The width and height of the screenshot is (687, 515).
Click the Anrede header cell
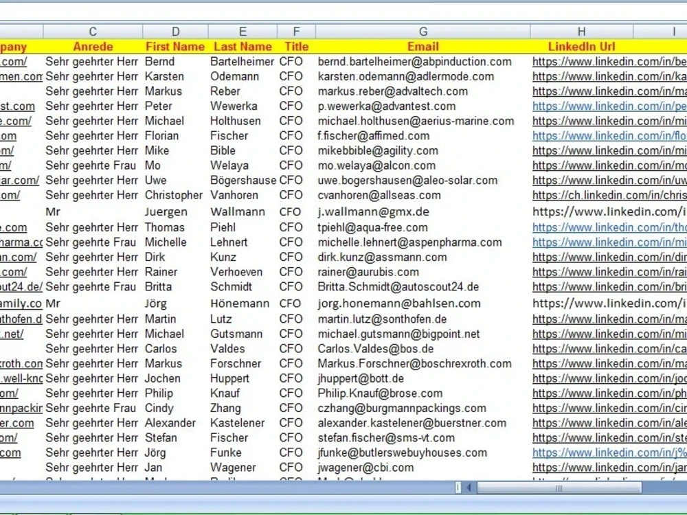[93, 47]
